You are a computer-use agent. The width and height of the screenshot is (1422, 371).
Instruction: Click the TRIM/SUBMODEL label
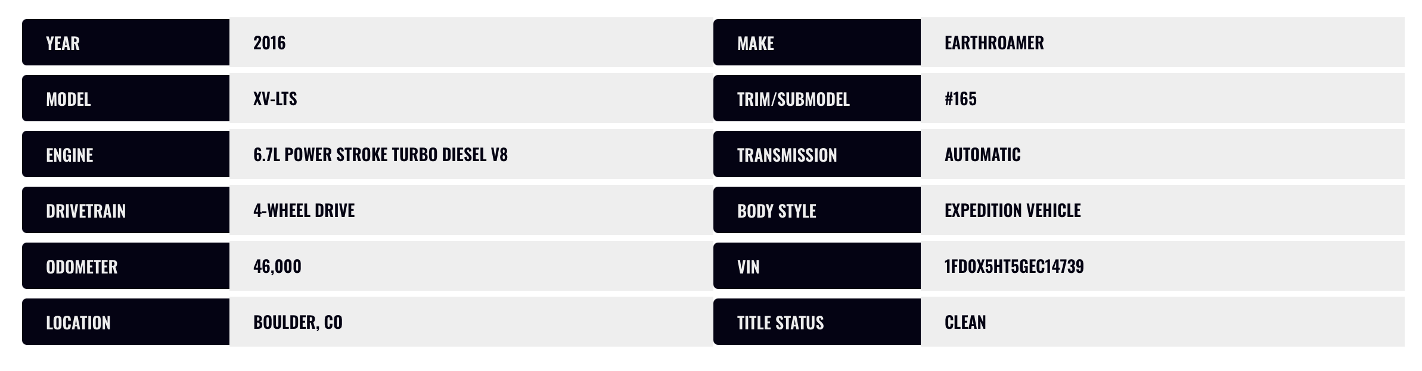[793, 99]
